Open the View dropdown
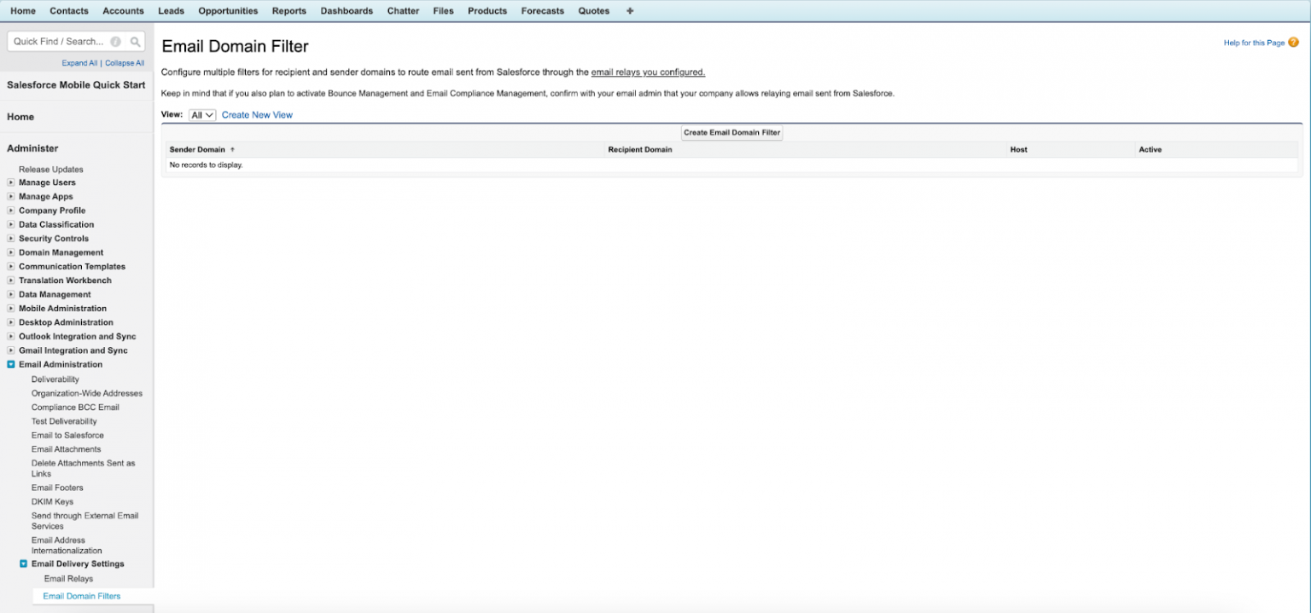Image resolution: width=1311 pixels, height=613 pixels. click(x=201, y=114)
